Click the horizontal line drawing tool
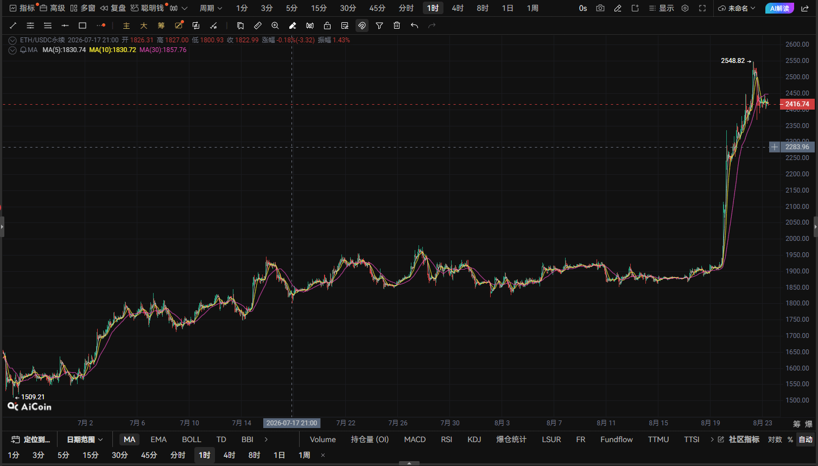Image resolution: width=818 pixels, height=466 pixels. tap(65, 25)
